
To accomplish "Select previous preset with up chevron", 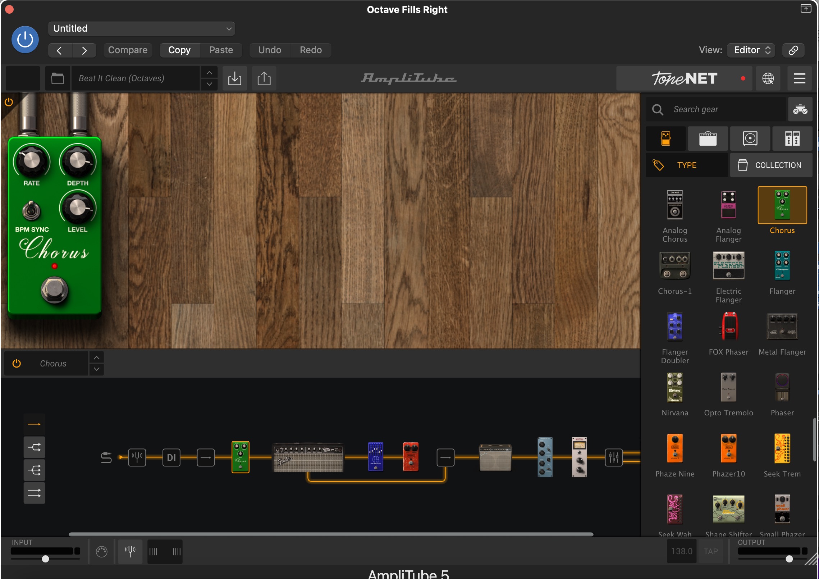I will 209,72.
